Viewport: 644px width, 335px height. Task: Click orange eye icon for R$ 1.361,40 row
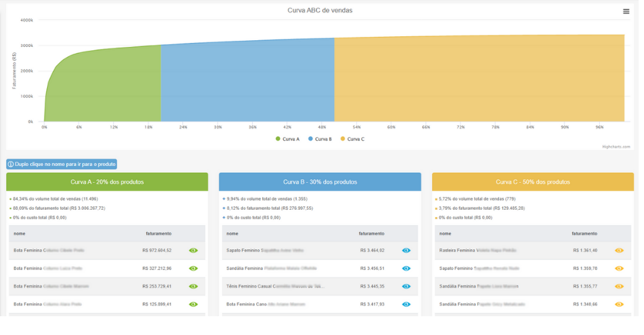point(619,250)
